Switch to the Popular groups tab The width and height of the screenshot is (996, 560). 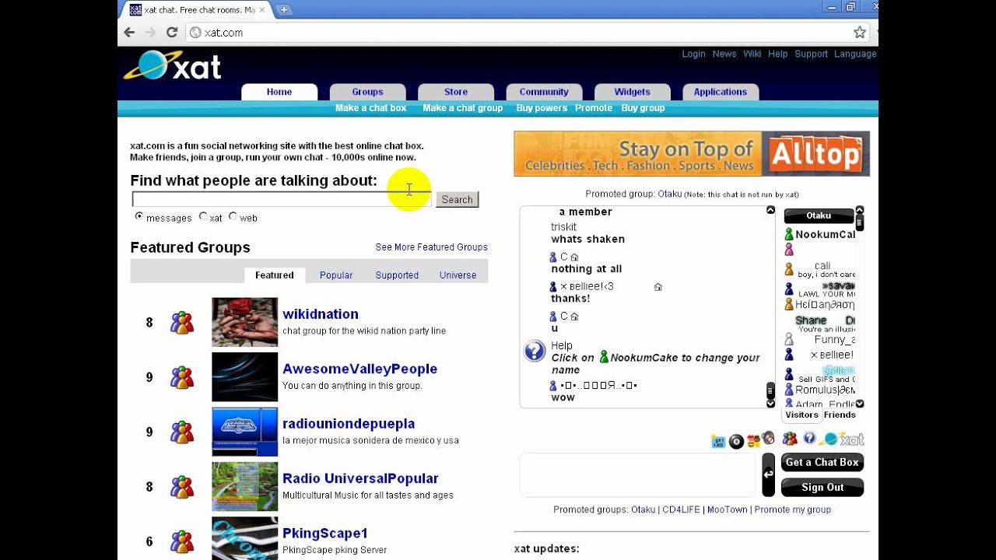point(336,275)
